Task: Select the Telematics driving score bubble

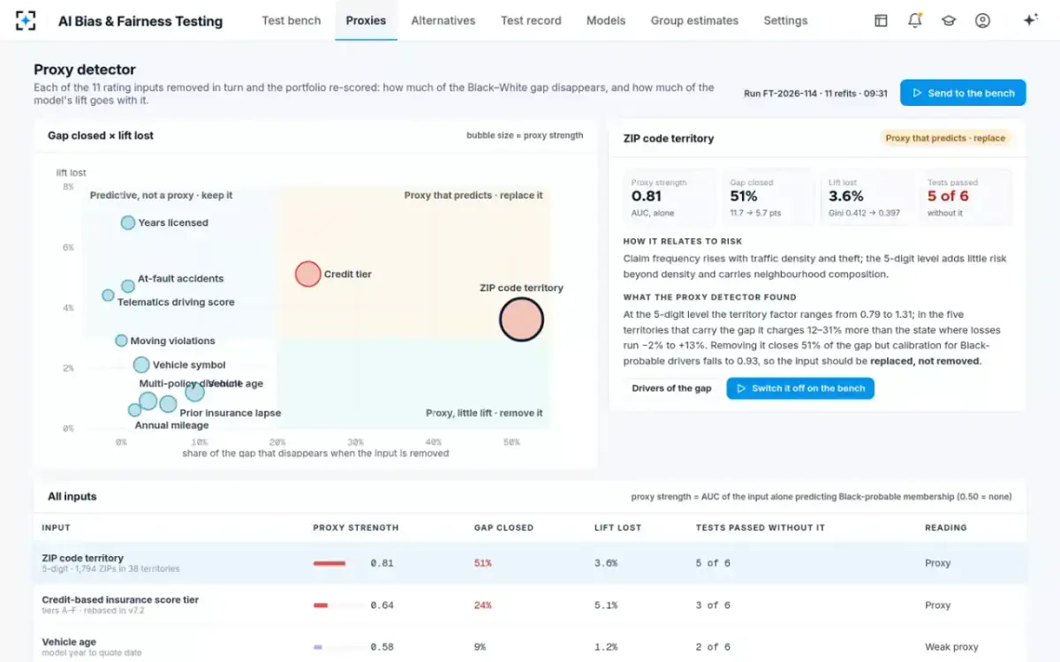Action: tap(108, 296)
